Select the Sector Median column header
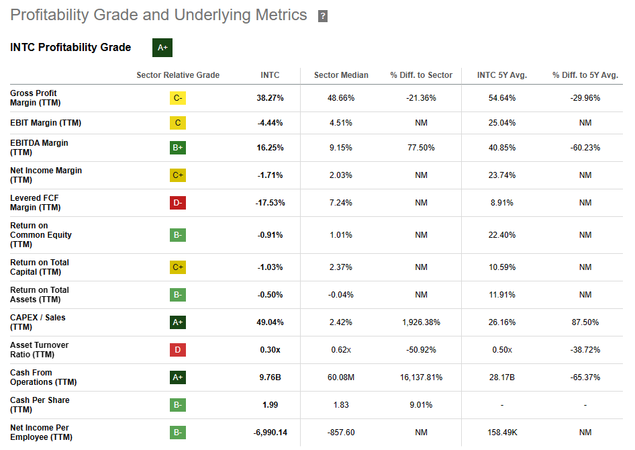The height and width of the screenshot is (450, 635). [x=341, y=75]
